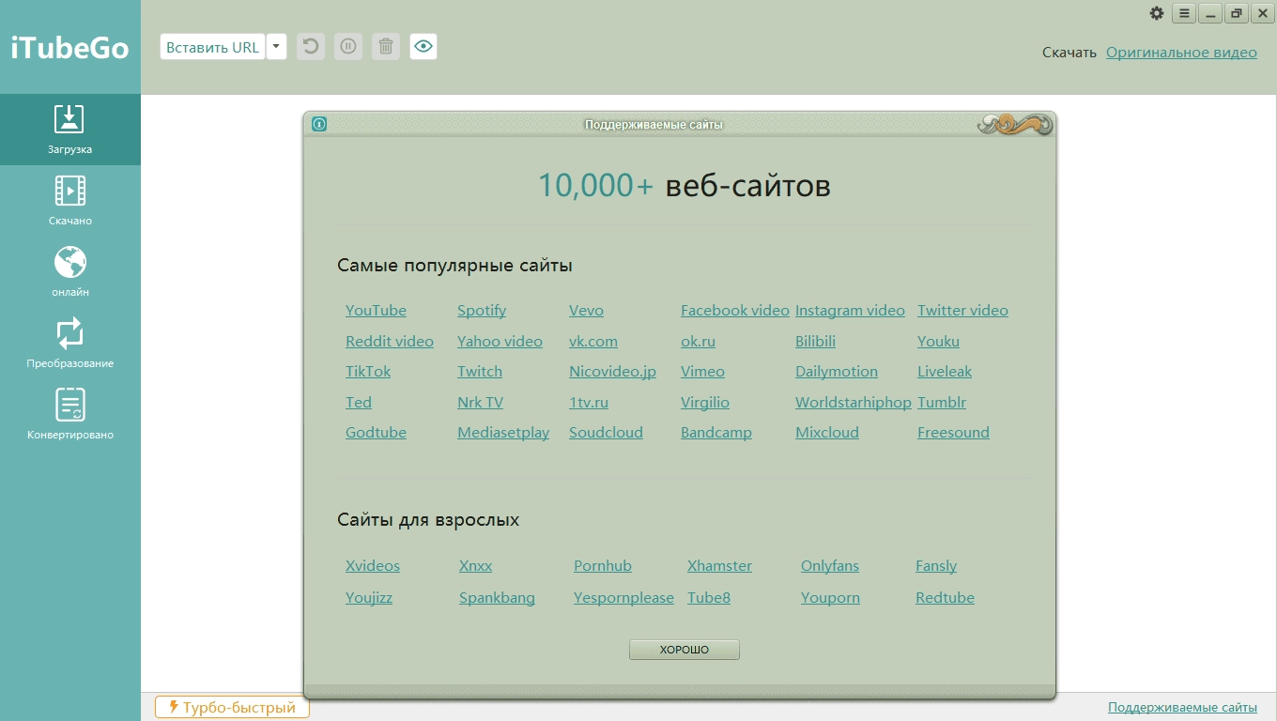Click the dialog icon left of Поддерживаемые сайты title
The height and width of the screenshot is (721, 1277).
pyautogui.click(x=319, y=124)
